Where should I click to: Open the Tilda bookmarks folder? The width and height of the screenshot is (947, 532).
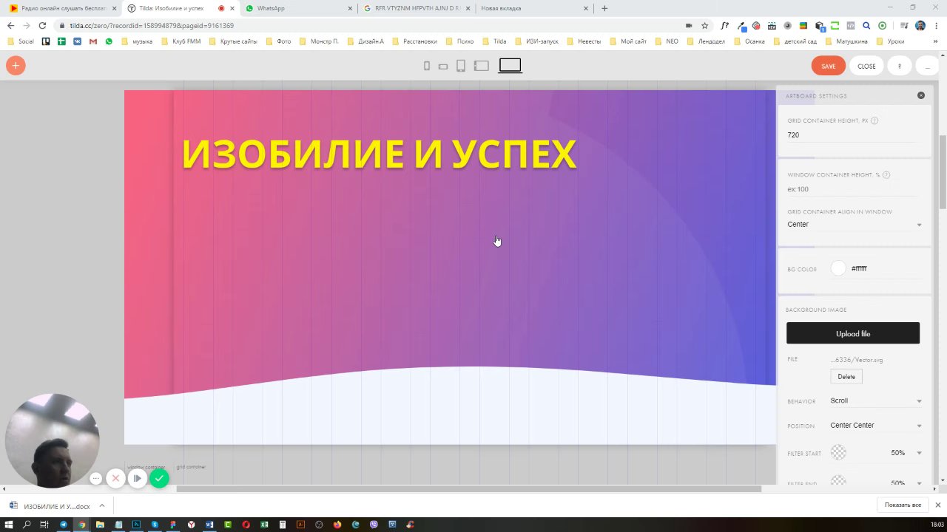[x=494, y=41]
